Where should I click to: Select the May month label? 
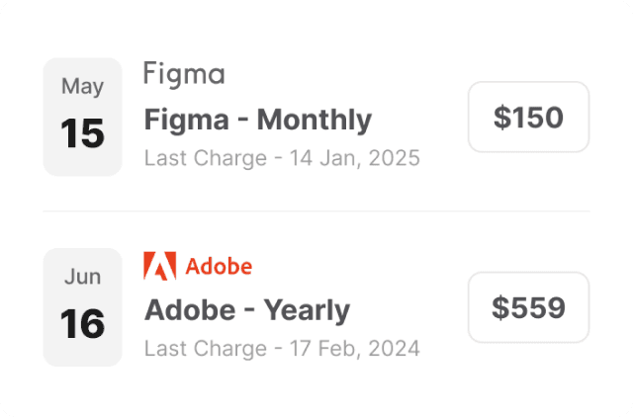coord(82,86)
